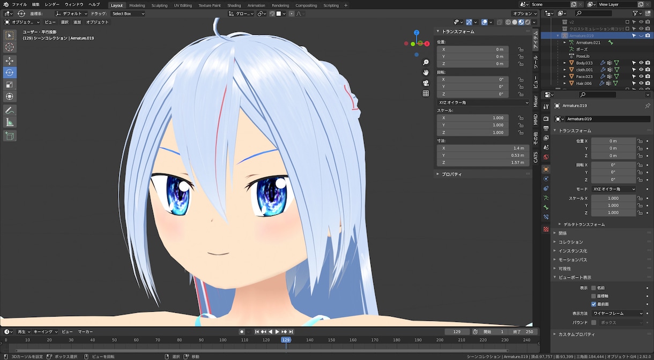Toggle camera view with the camera icon

tap(426, 83)
